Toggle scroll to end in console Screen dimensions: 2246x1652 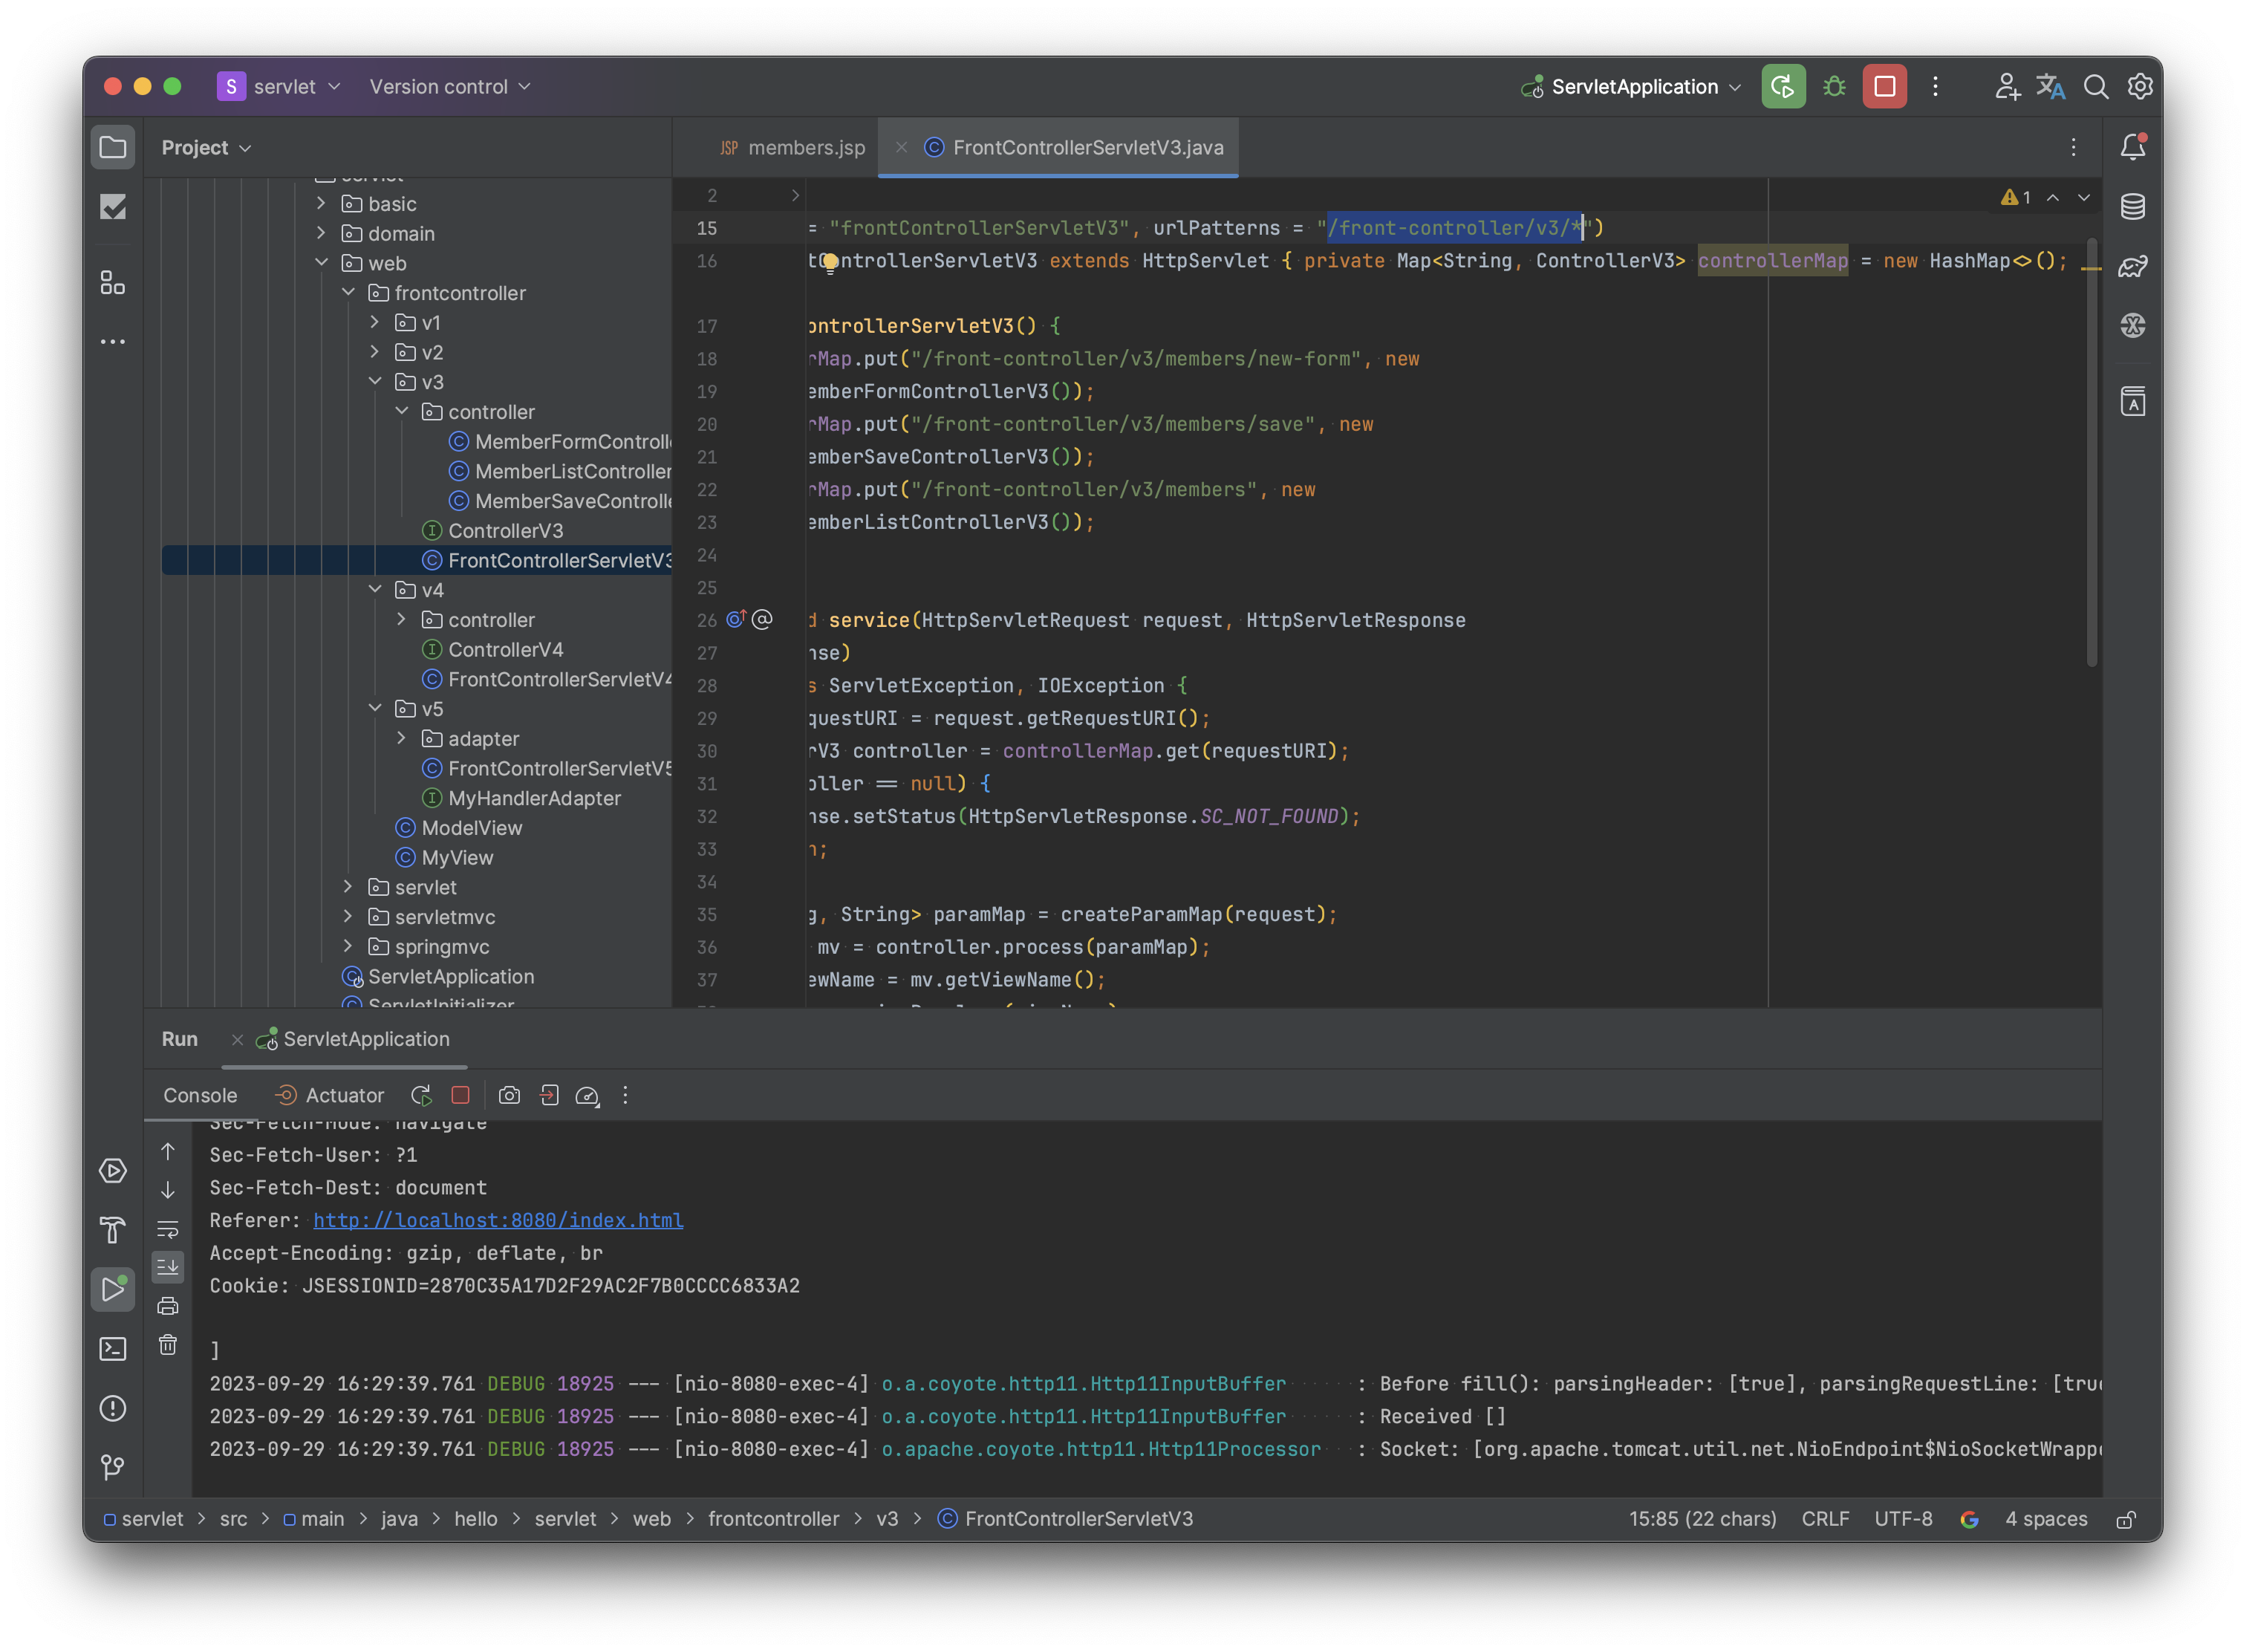(168, 1267)
